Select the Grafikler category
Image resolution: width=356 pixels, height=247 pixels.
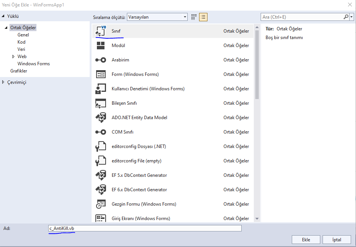click(x=19, y=71)
